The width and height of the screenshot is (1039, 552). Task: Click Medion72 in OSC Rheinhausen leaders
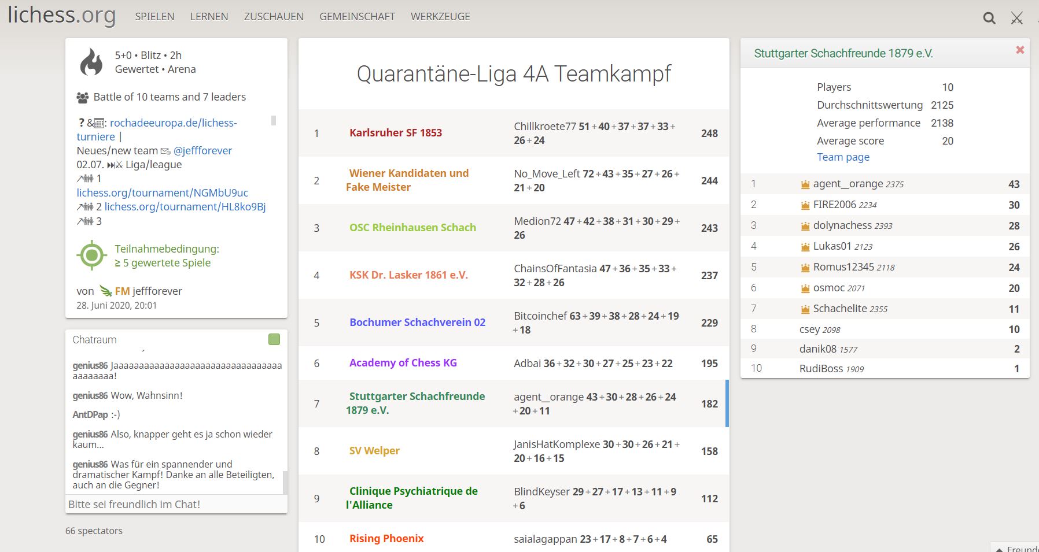537,221
